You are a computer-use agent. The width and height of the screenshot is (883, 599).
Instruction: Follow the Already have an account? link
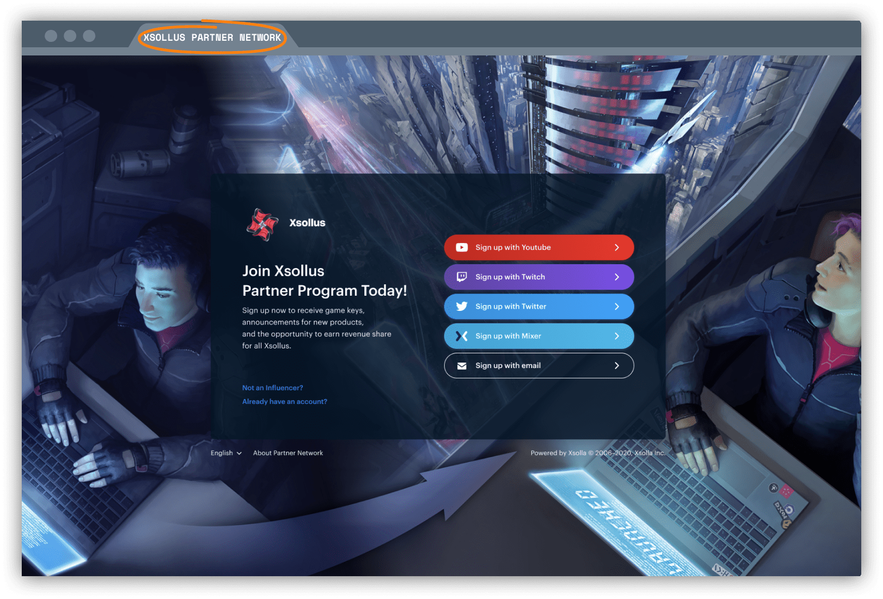284,402
